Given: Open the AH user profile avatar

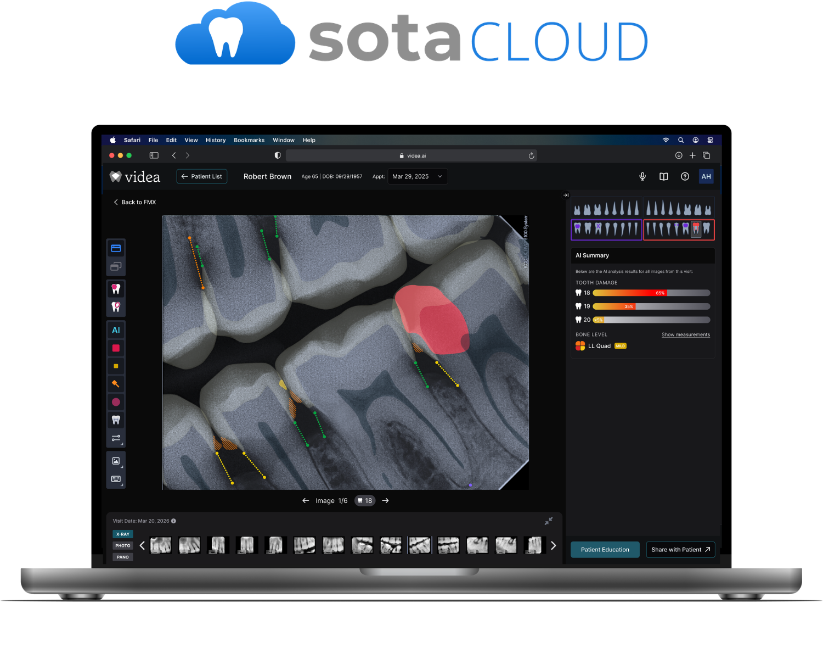Looking at the screenshot, I should point(706,176).
